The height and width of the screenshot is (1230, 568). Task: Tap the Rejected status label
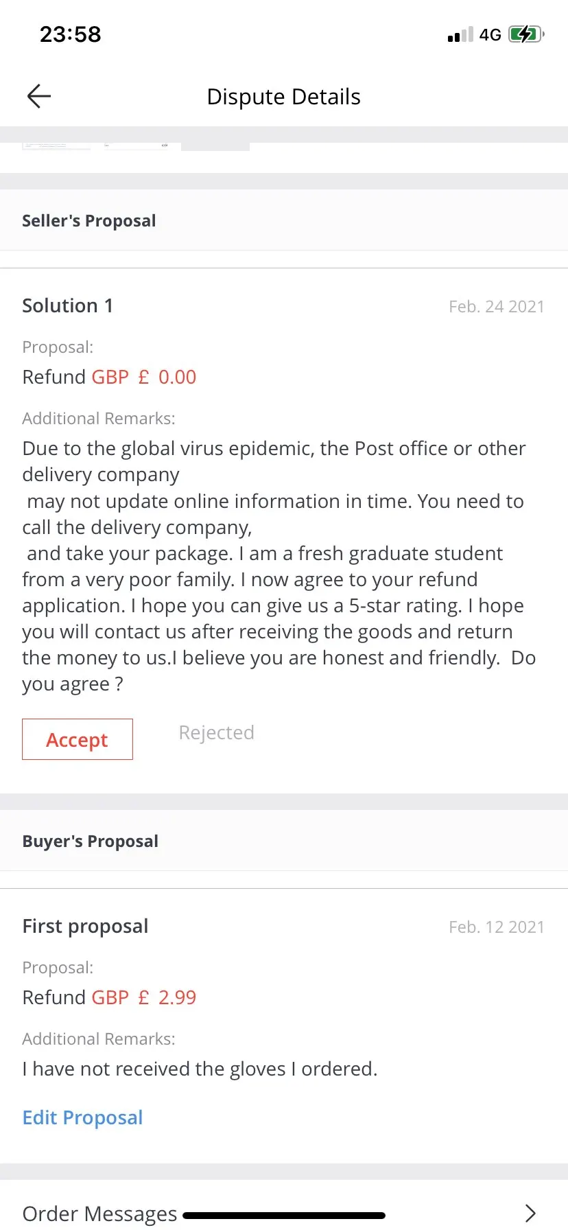pyautogui.click(x=216, y=732)
